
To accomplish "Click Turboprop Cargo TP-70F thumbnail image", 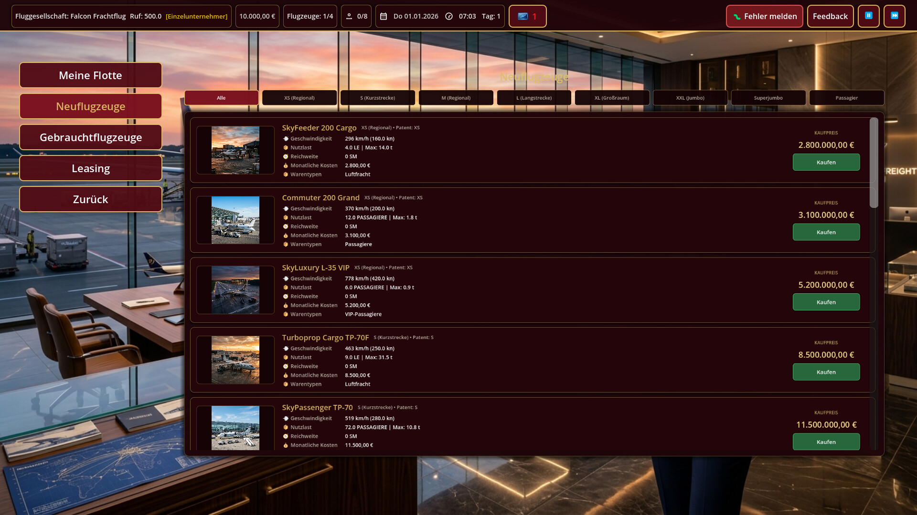I will pyautogui.click(x=235, y=360).
